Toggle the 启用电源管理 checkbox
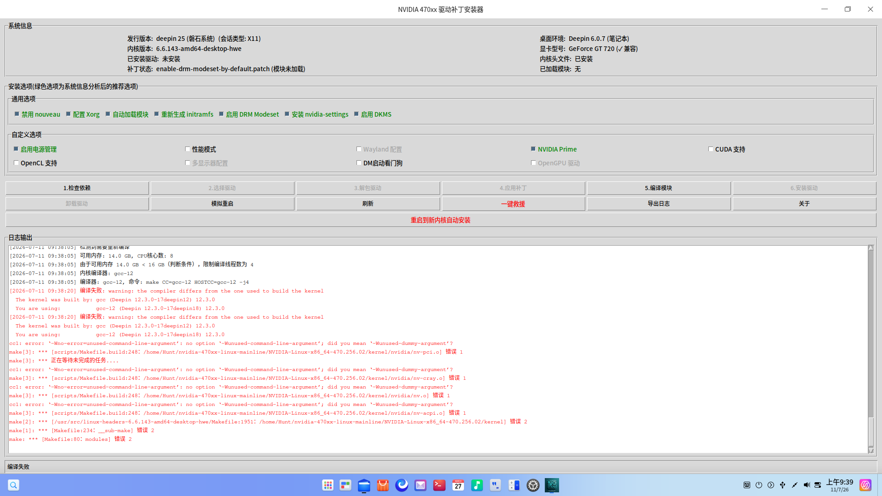This screenshot has width=882, height=496. [x=16, y=149]
